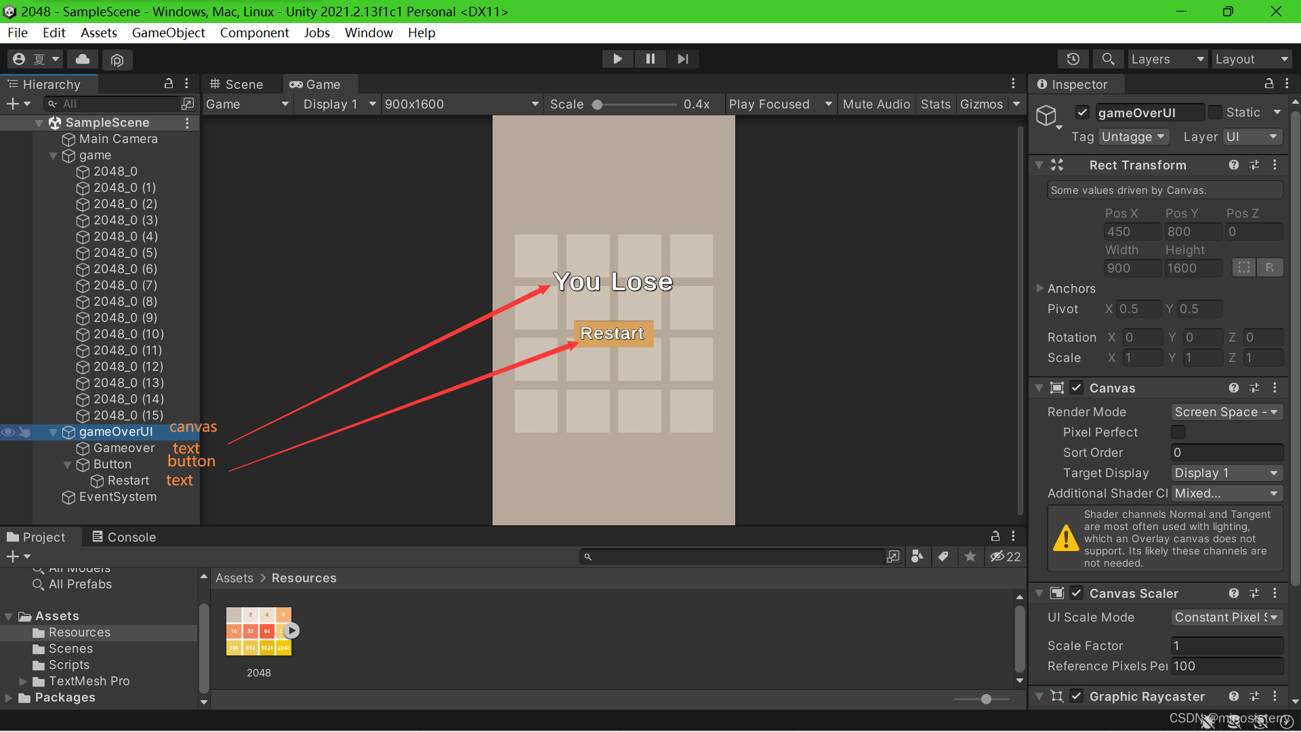
Task: Expand the Anchors section
Action: tap(1039, 288)
